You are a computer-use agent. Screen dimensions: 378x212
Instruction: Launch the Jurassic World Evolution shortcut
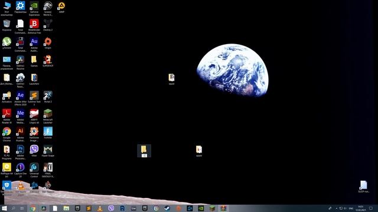pos(48,8)
